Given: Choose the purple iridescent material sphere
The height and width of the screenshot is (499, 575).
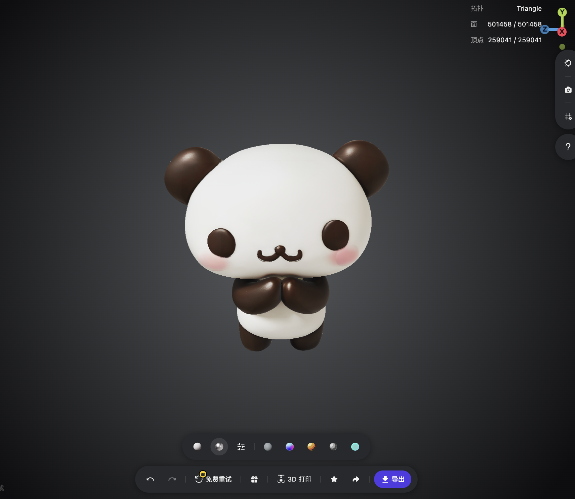Looking at the screenshot, I should pos(290,447).
